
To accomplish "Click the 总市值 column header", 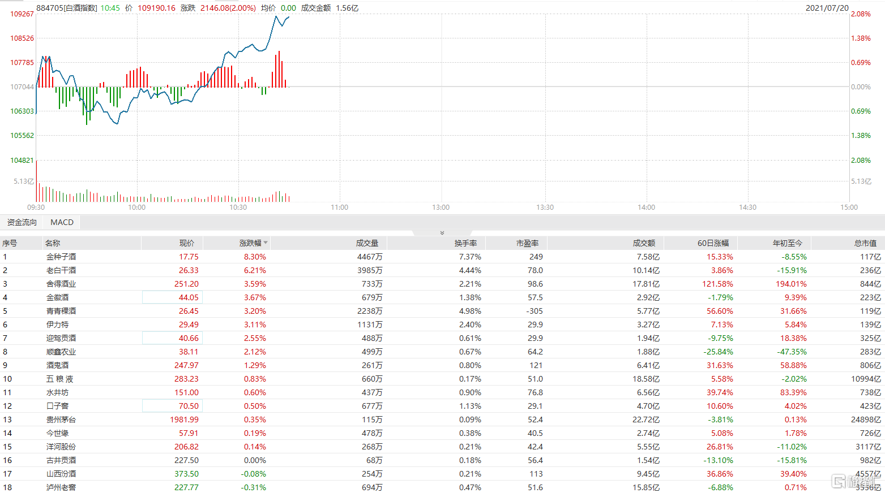I will pos(865,243).
